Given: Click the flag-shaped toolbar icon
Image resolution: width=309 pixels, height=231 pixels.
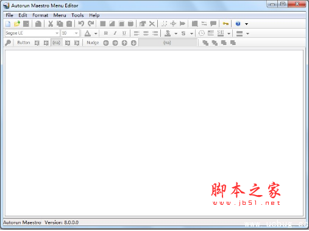Looking at the screenshot, I should click(182, 24).
